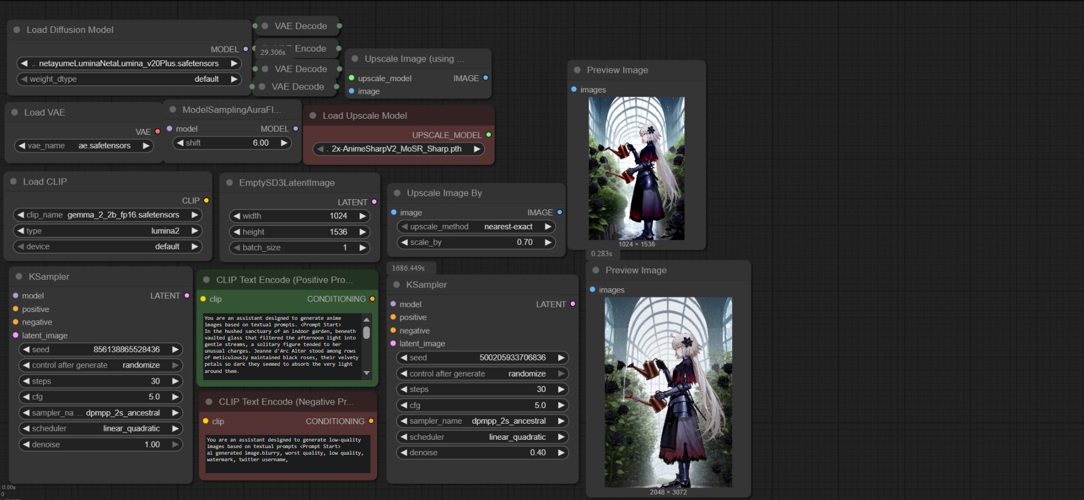The width and height of the screenshot is (1084, 500).
Task: Increase steps in the left KSampler with right arrow
Action: pos(175,381)
